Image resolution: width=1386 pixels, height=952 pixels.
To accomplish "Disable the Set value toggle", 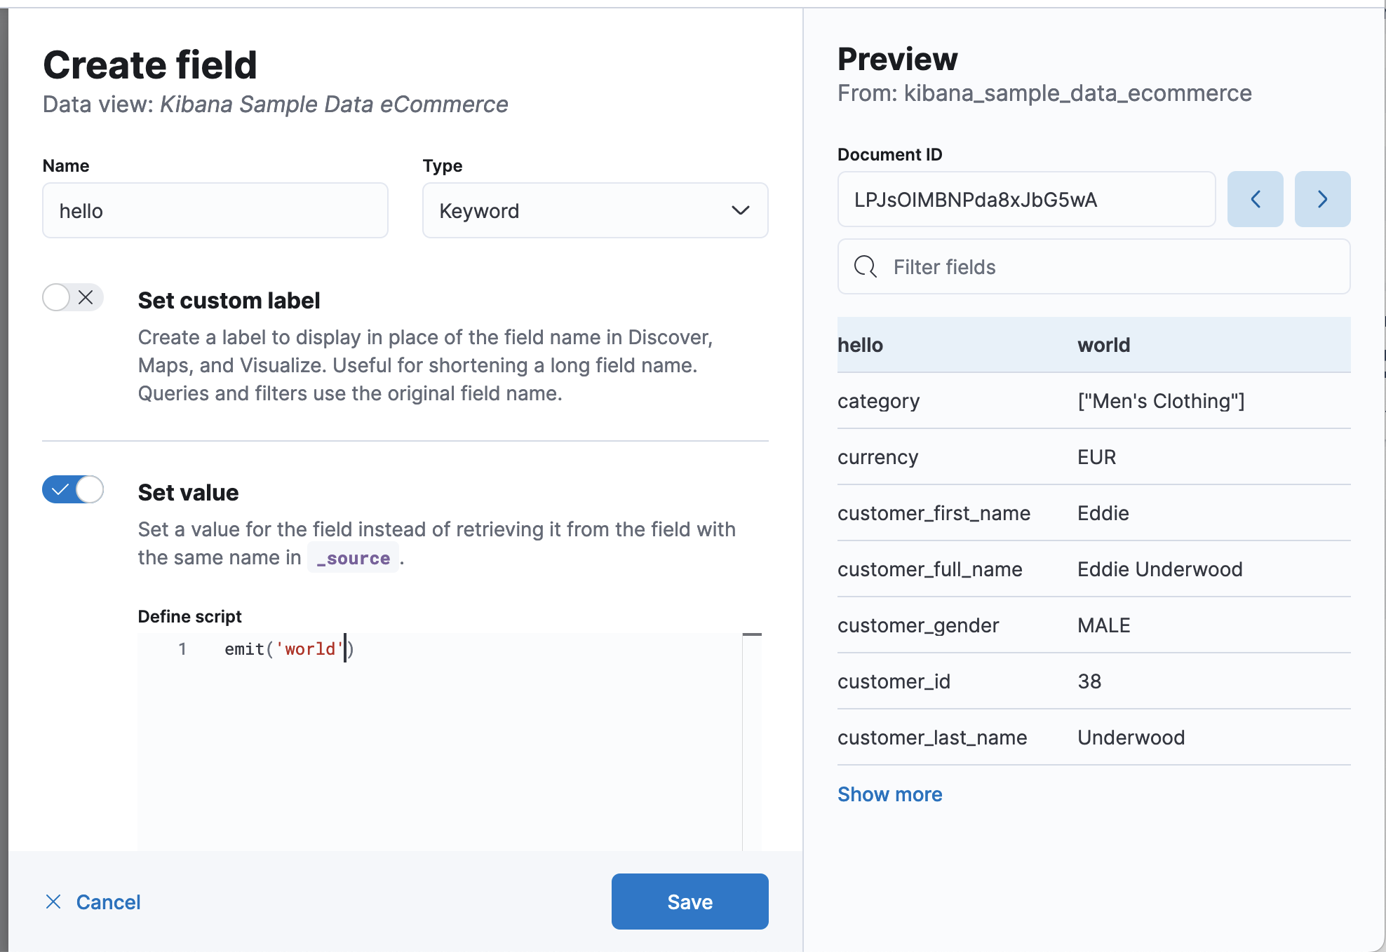I will pyautogui.click(x=72, y=489).
